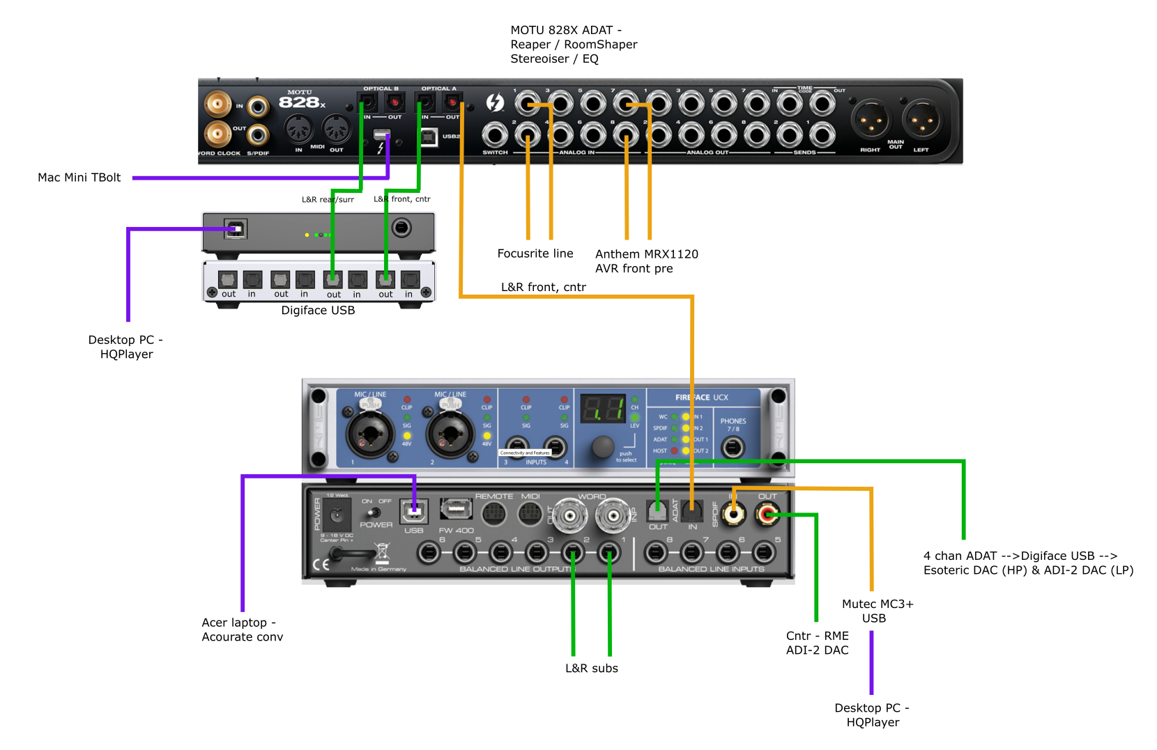The height and width of the screenshot is (750, 1157).
Task: Click the Fireface UCX push-to-select rotary knob
Action: click(x=603, y=447)
